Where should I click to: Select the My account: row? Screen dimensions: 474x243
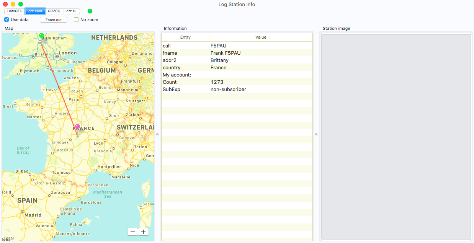coord(237,75)
